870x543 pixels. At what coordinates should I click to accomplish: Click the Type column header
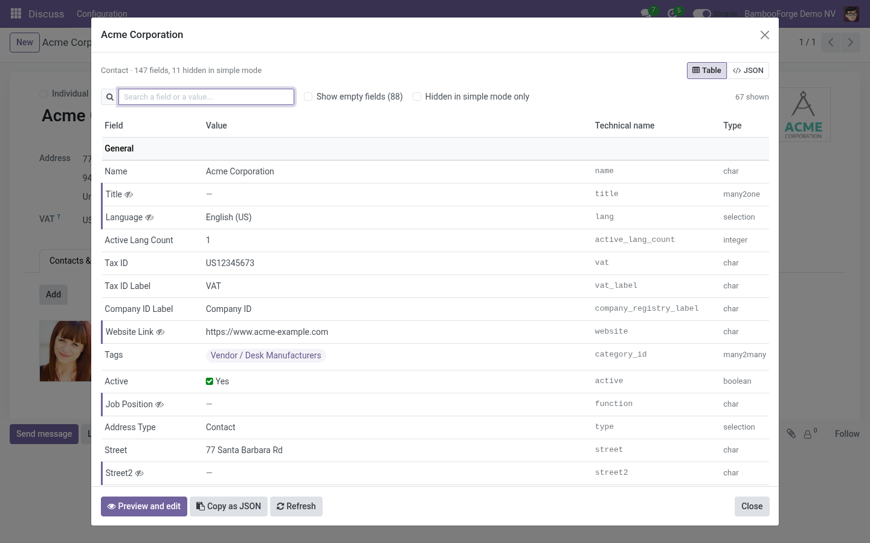point(732,125)
